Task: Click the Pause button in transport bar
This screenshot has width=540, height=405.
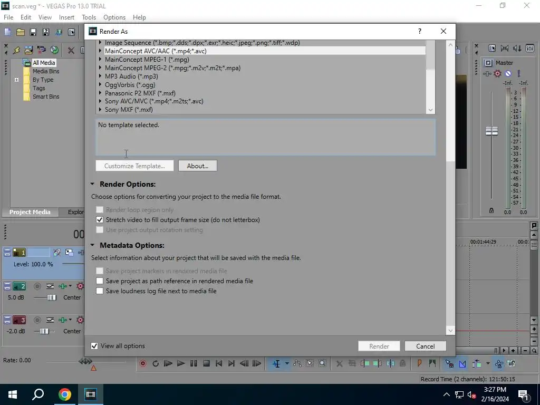Action: (194, 363)
